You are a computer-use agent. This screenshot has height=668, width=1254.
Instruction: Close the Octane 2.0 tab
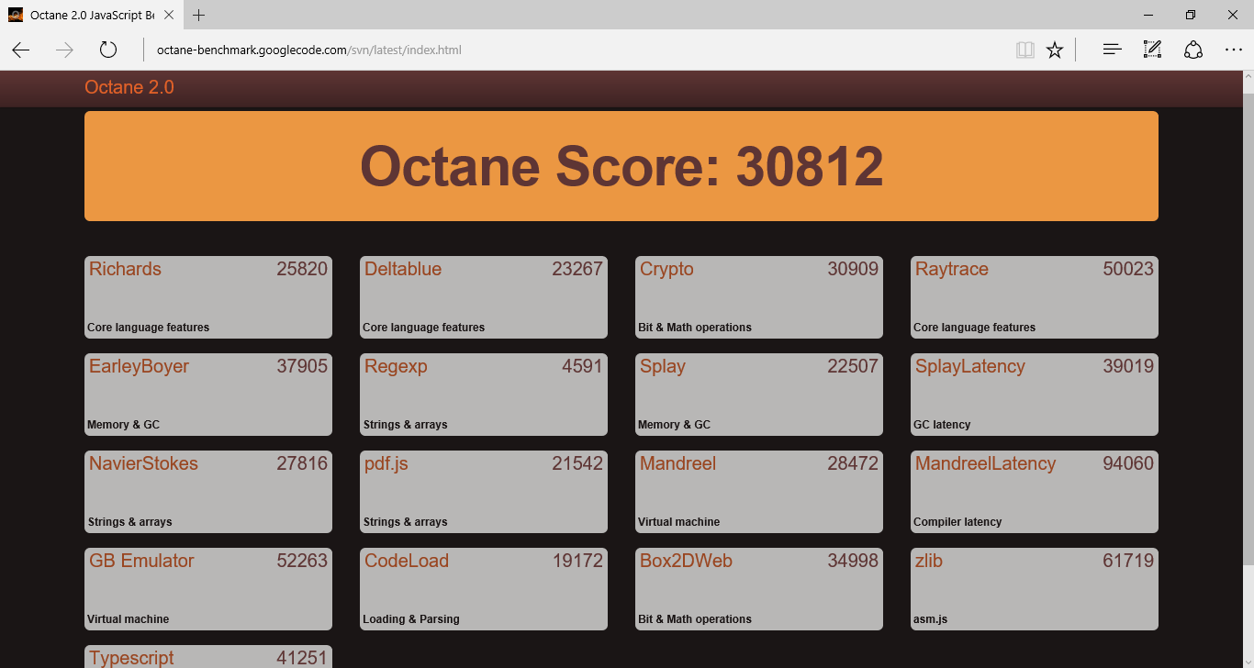tap(169, 15)
